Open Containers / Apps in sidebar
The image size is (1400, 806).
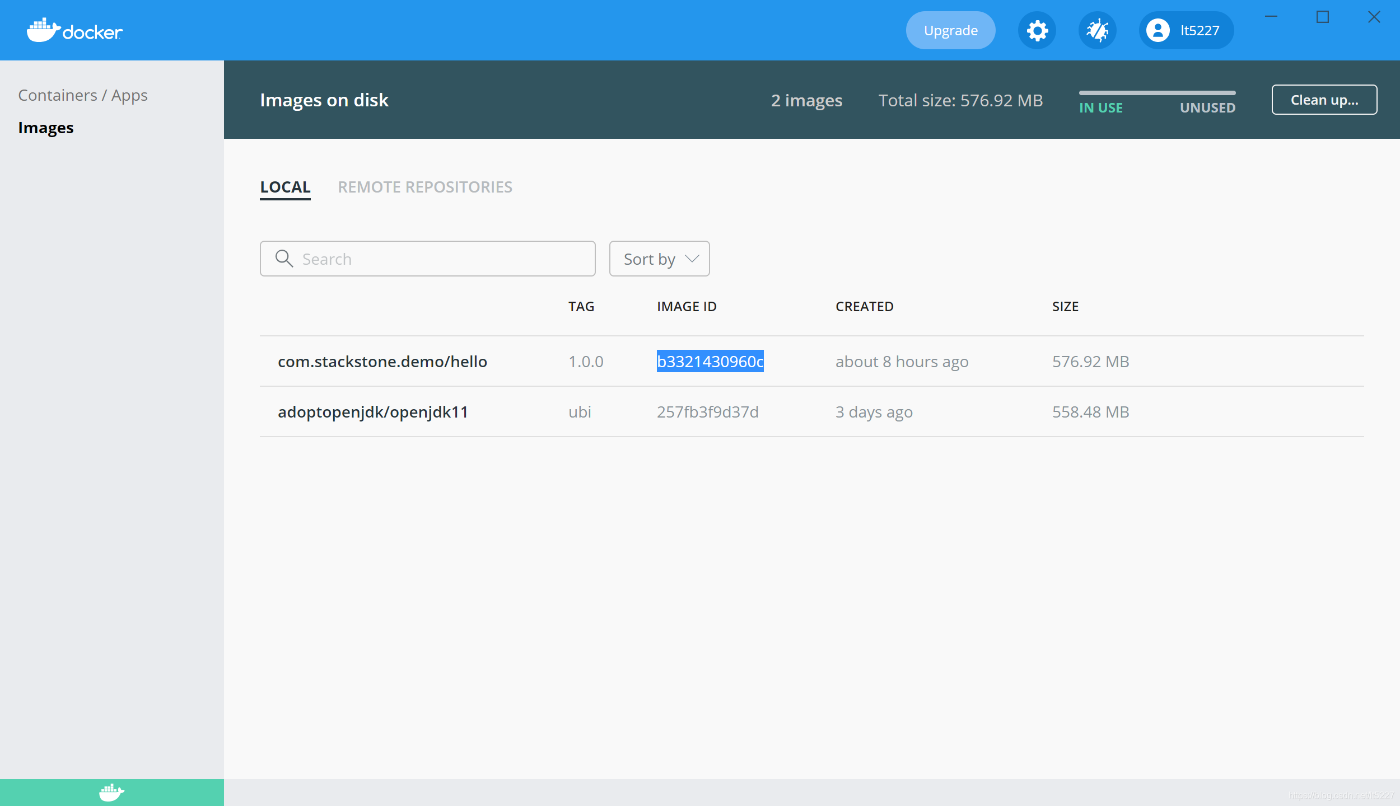83,95
